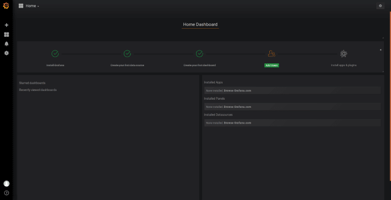Click the Grafana logo icon
This screenshot has height=200, width=391.
[x=6, y=6]
